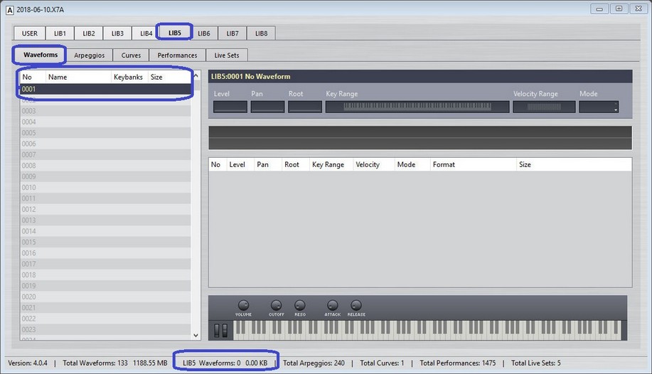652x374 pixels.
Task: Click the application icon in title bar
Action: (x=10, y=9)
